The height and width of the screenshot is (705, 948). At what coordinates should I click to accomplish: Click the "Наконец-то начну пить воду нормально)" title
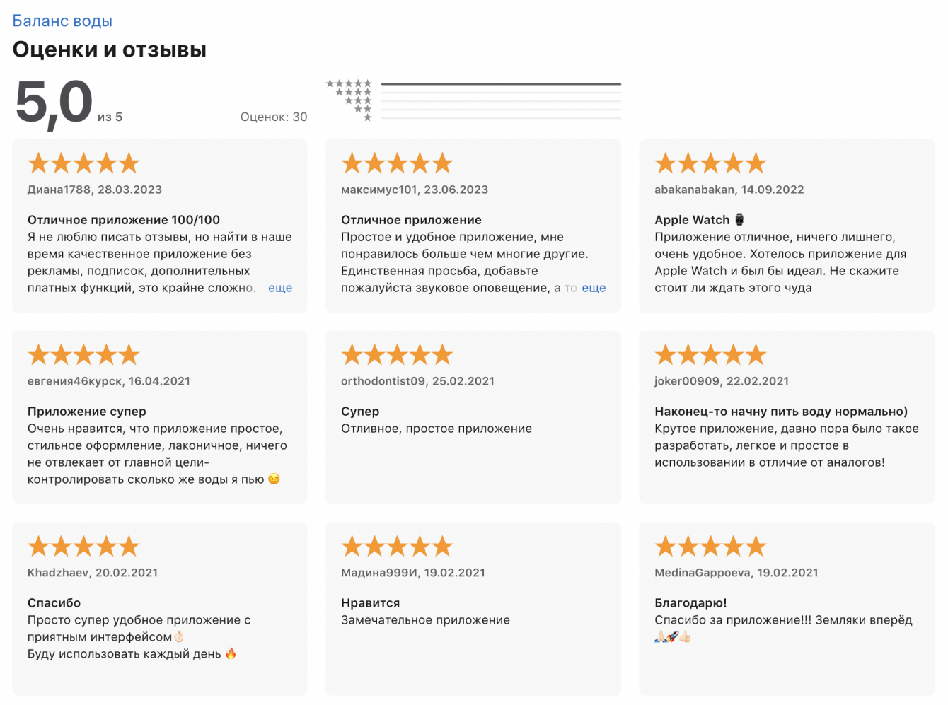pyautogui.click(x=781, y=412)
